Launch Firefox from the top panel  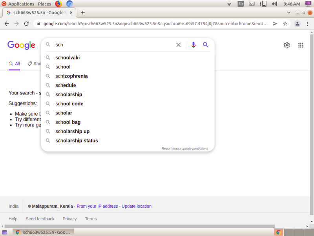tap(58, 4)
